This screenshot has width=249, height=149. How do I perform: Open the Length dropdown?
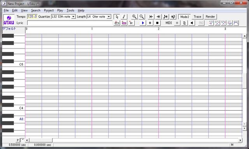point(109,17)
